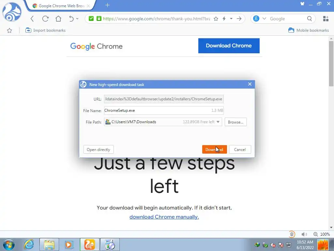Click the UC Browser squirrel logo
The image size is (334, 251).
coord(12,12)
